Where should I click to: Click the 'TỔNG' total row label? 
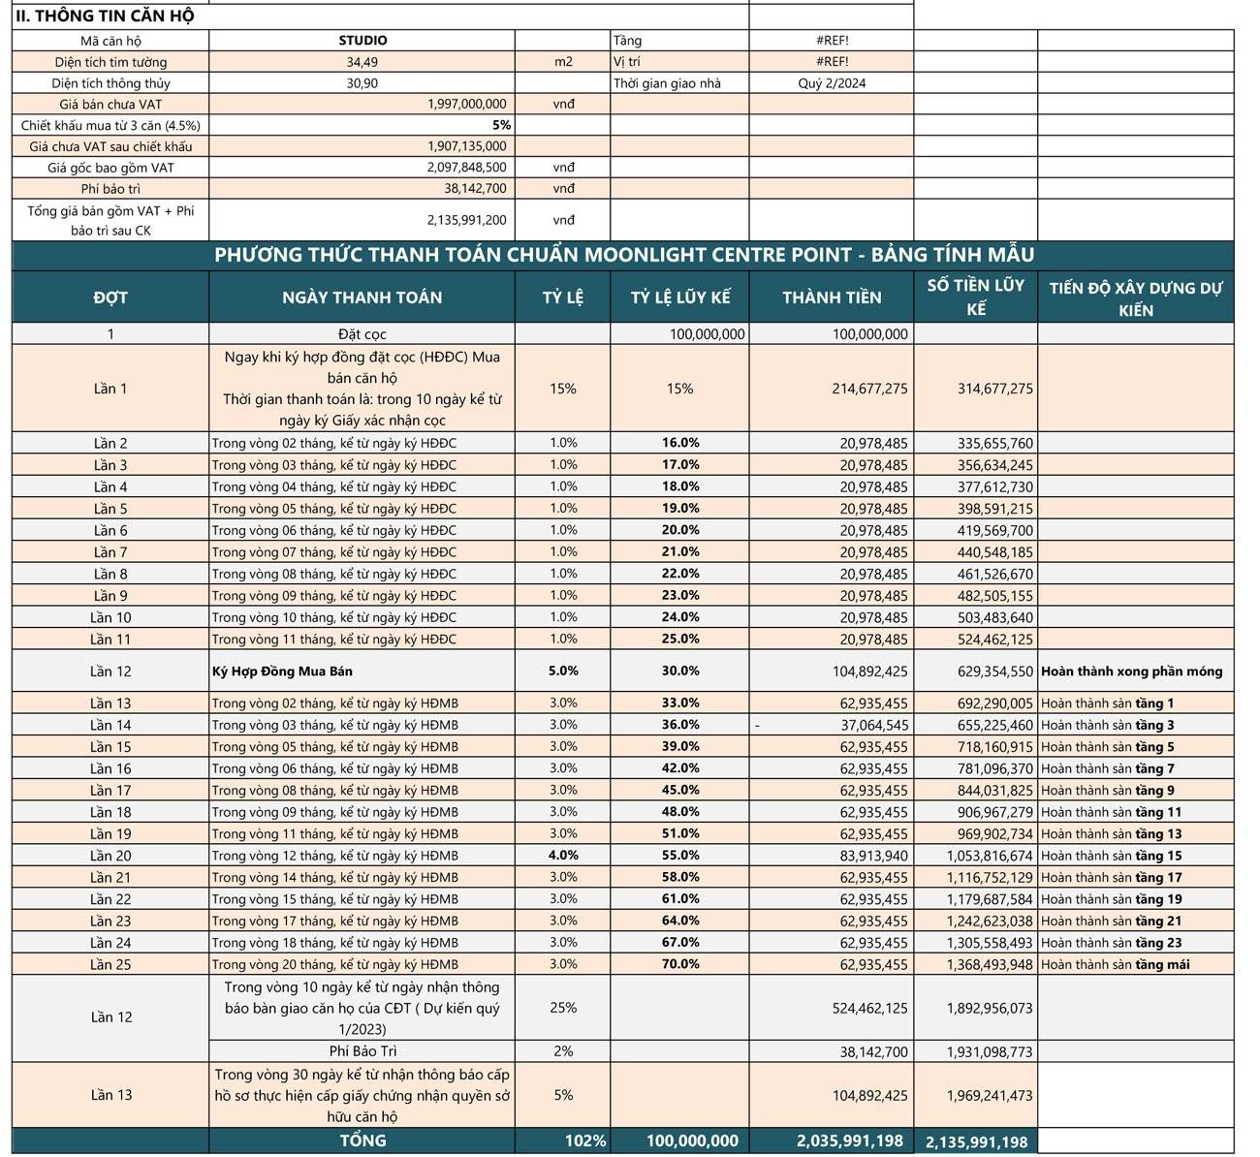pyautogui.click(x=362, y=1141)
